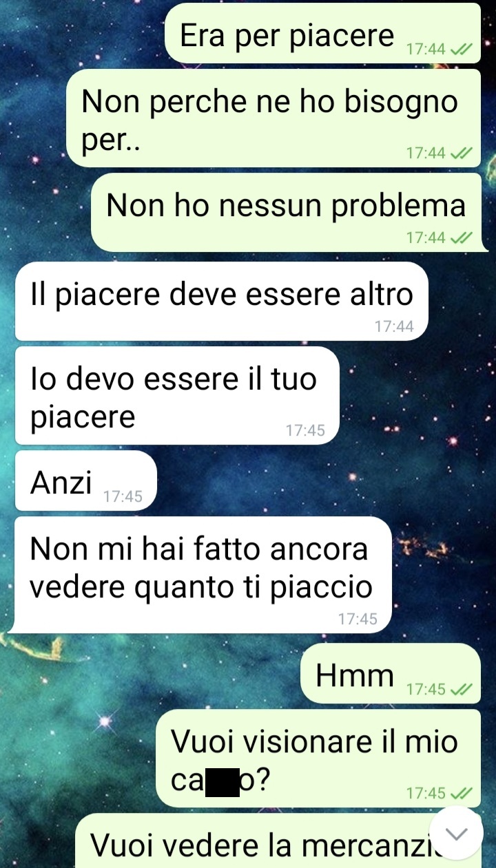Tap the 17:45 timestamp beside 'Anzi'
This screenshot has width=496, height=868.
click(x=123, y=496)
